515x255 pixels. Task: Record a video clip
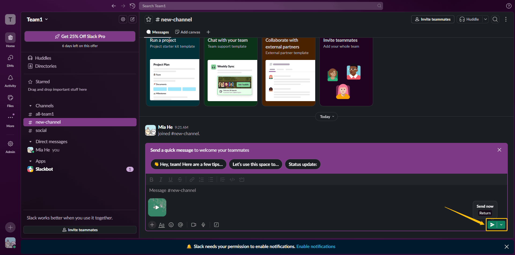click(x=194, y=225)
